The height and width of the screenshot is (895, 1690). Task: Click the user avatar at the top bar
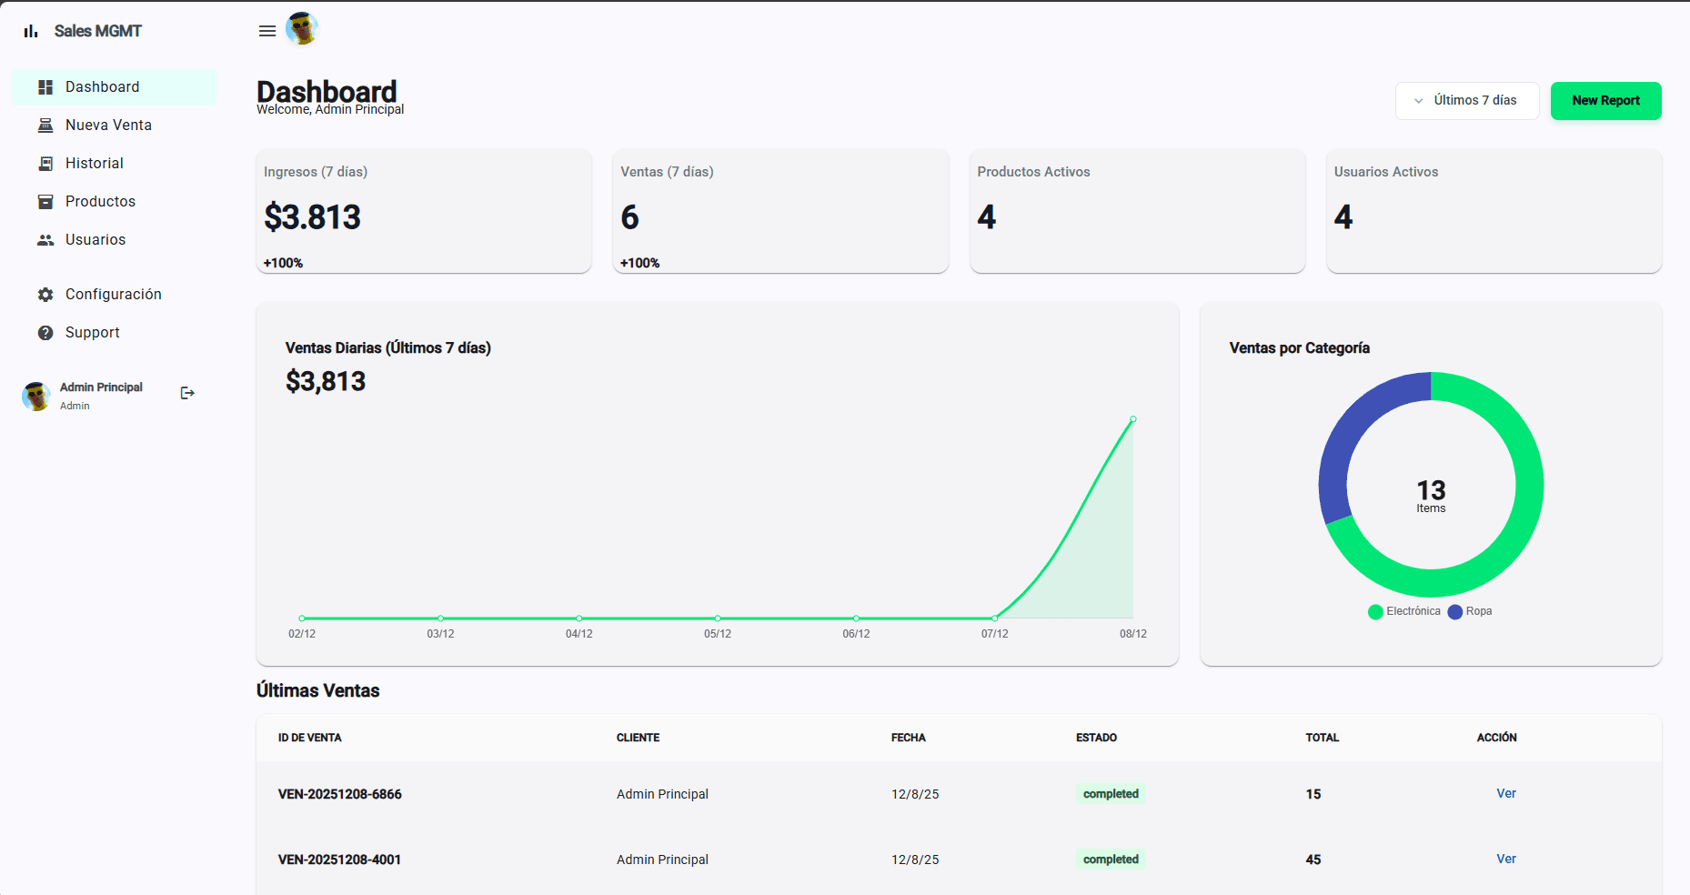point(302,29)
